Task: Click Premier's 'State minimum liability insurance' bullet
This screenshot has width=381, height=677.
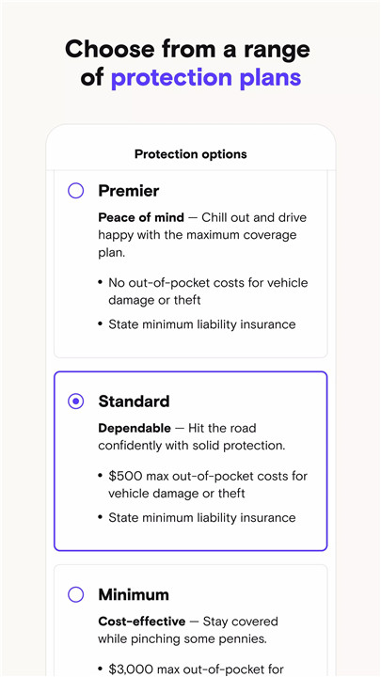Action: click(202, 324)
